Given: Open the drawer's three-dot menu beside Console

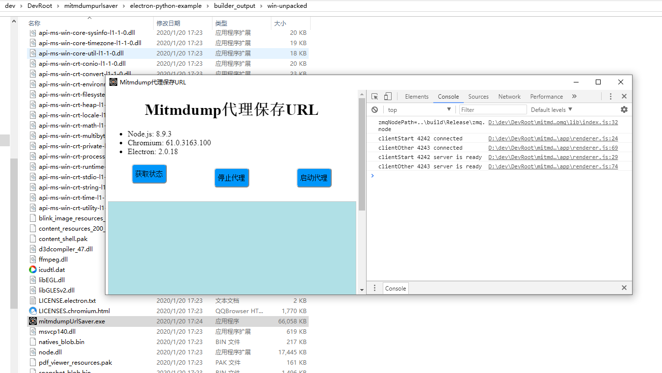Looking at the screenshot, I should (x=374, y=288).
